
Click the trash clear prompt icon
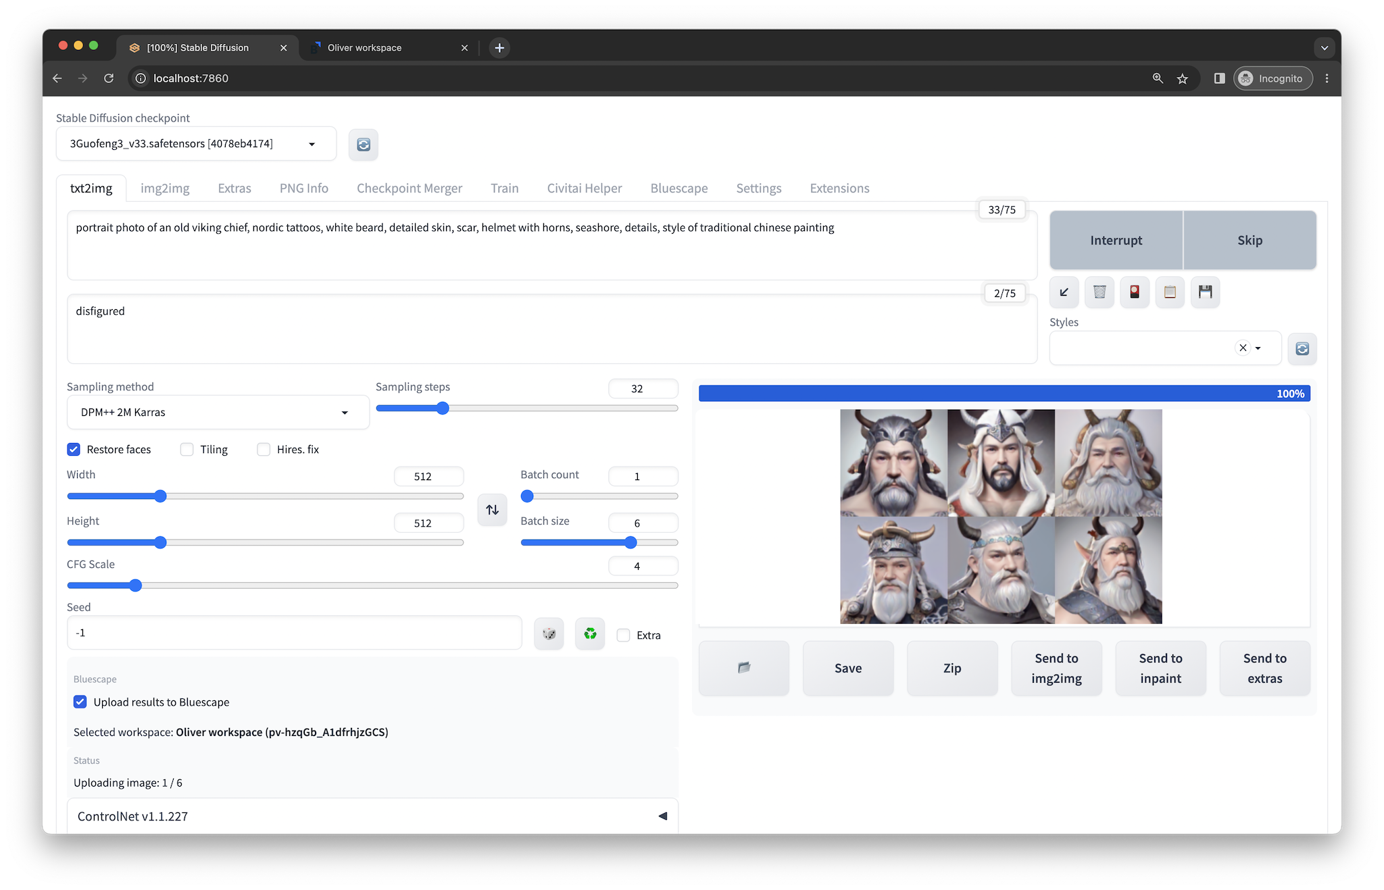[1099, 292]
